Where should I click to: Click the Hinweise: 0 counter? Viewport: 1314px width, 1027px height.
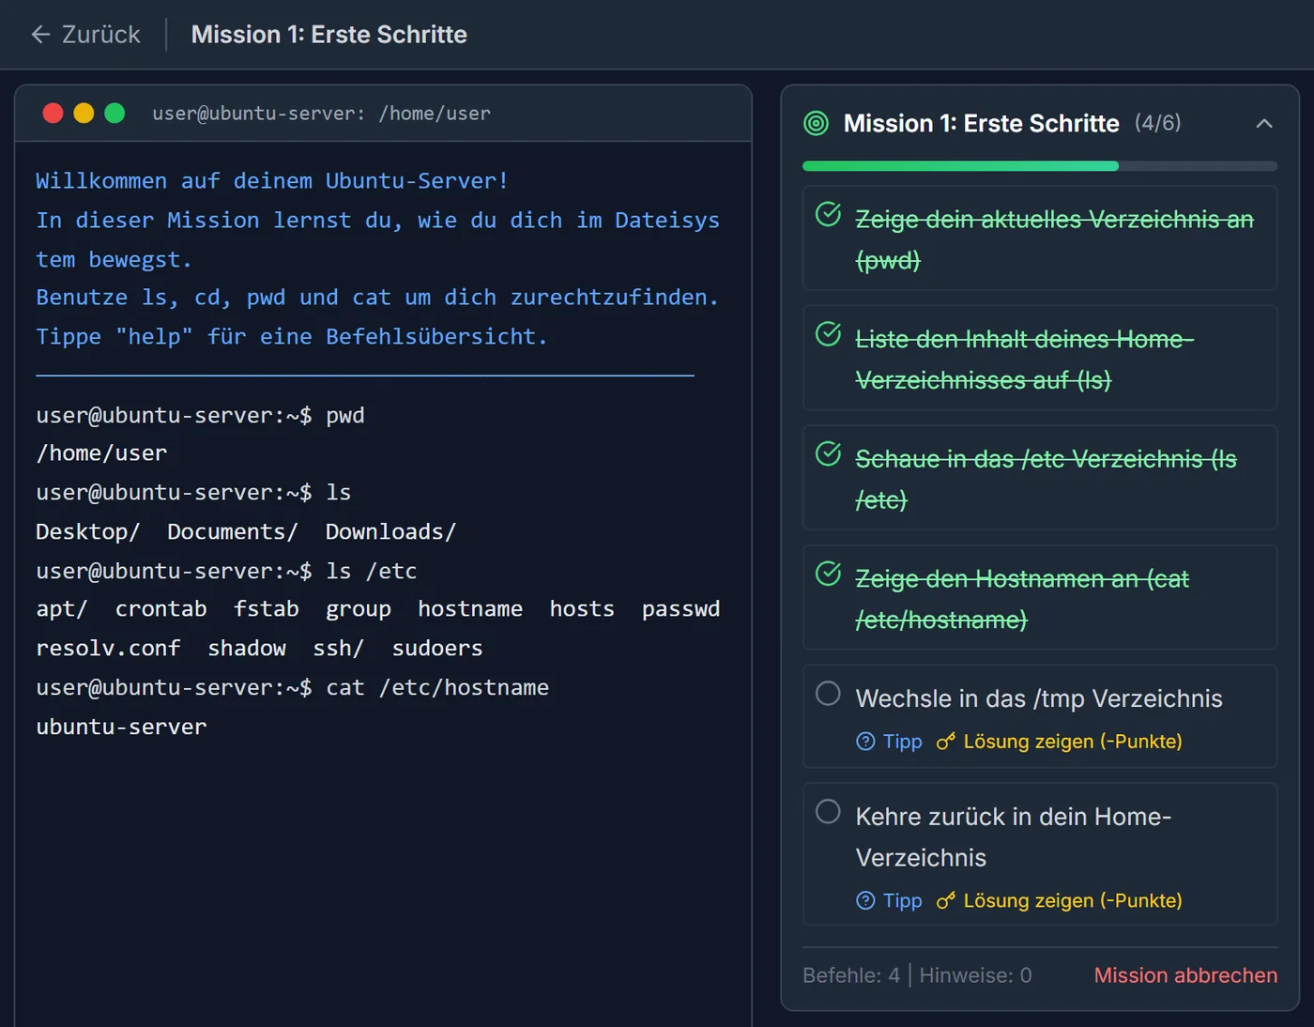975,975
